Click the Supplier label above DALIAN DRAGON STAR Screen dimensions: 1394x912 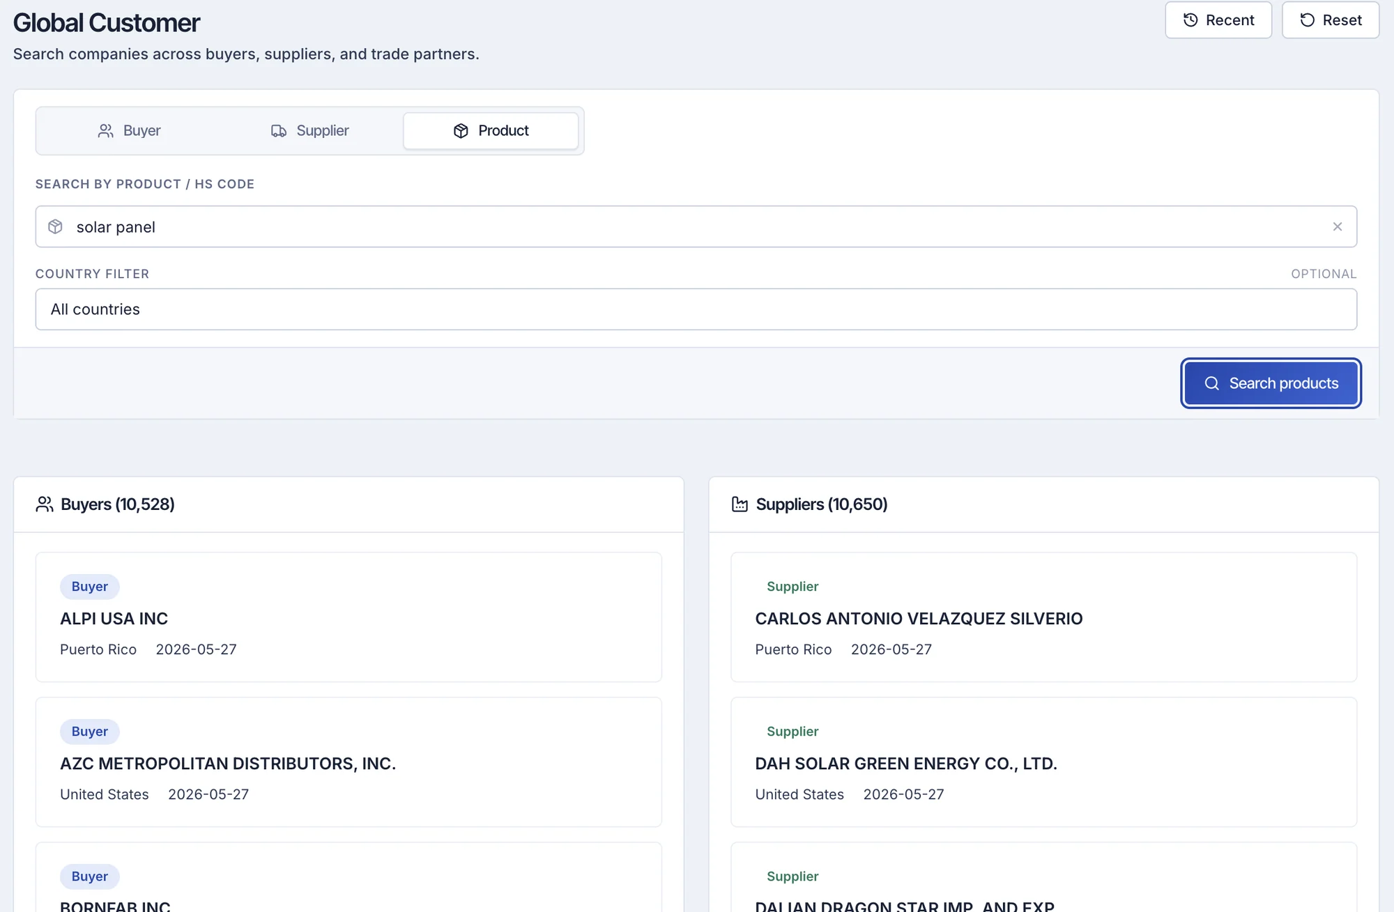click(792, 876)
